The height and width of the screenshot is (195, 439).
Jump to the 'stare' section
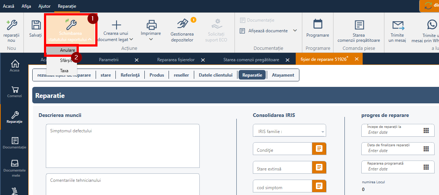pos(106,75)
